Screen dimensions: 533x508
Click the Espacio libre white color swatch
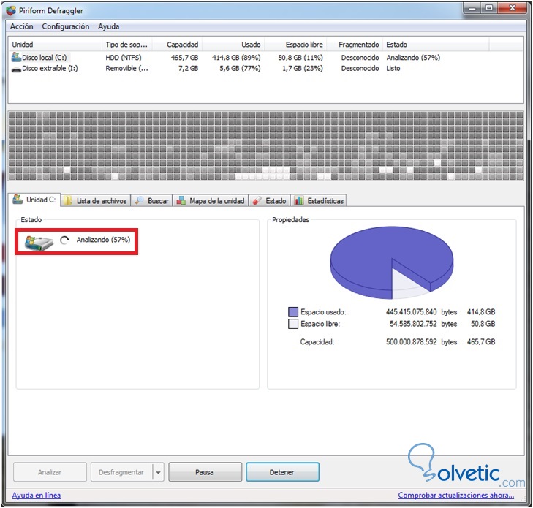tap(293, 324)
